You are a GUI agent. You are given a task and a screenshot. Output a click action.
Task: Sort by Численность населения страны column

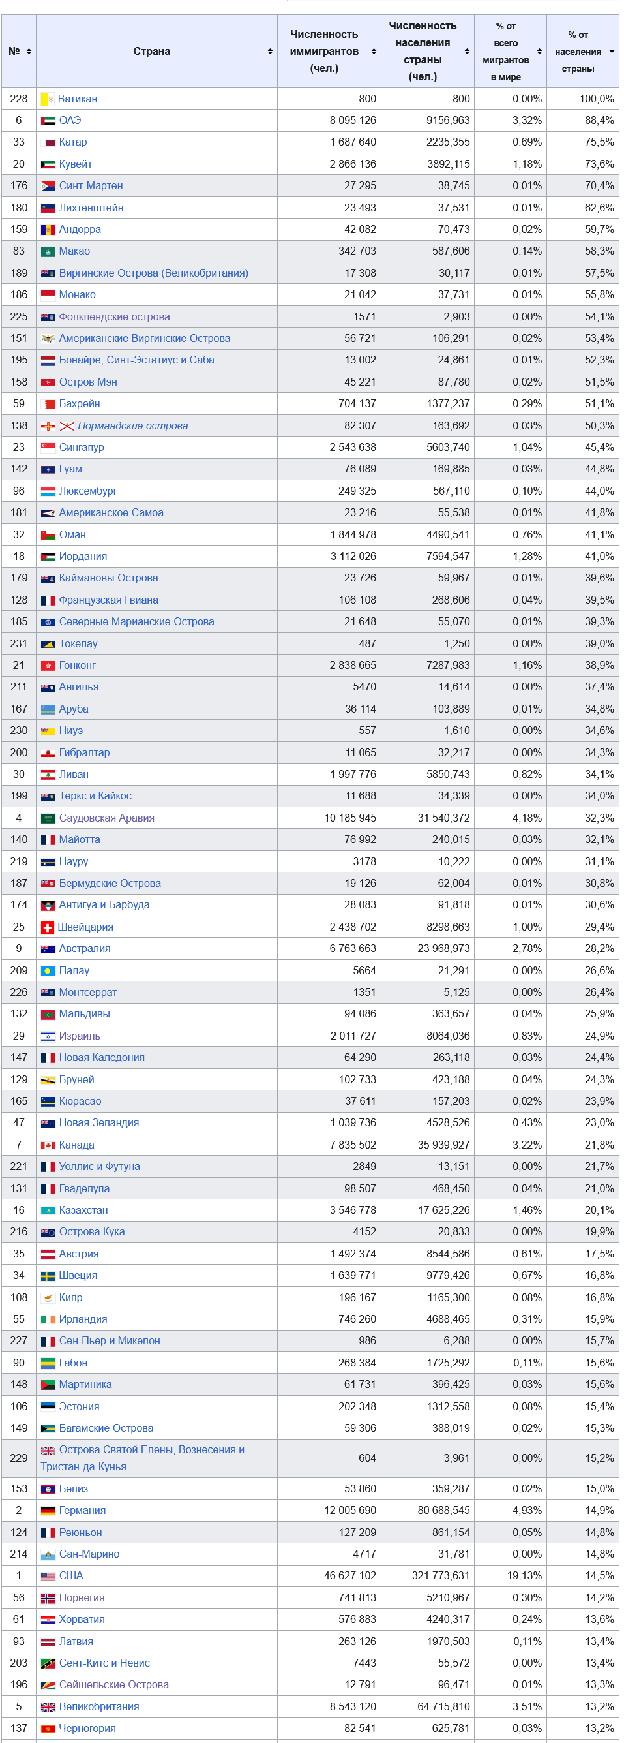pyautogui.click(x=427, y=52)
